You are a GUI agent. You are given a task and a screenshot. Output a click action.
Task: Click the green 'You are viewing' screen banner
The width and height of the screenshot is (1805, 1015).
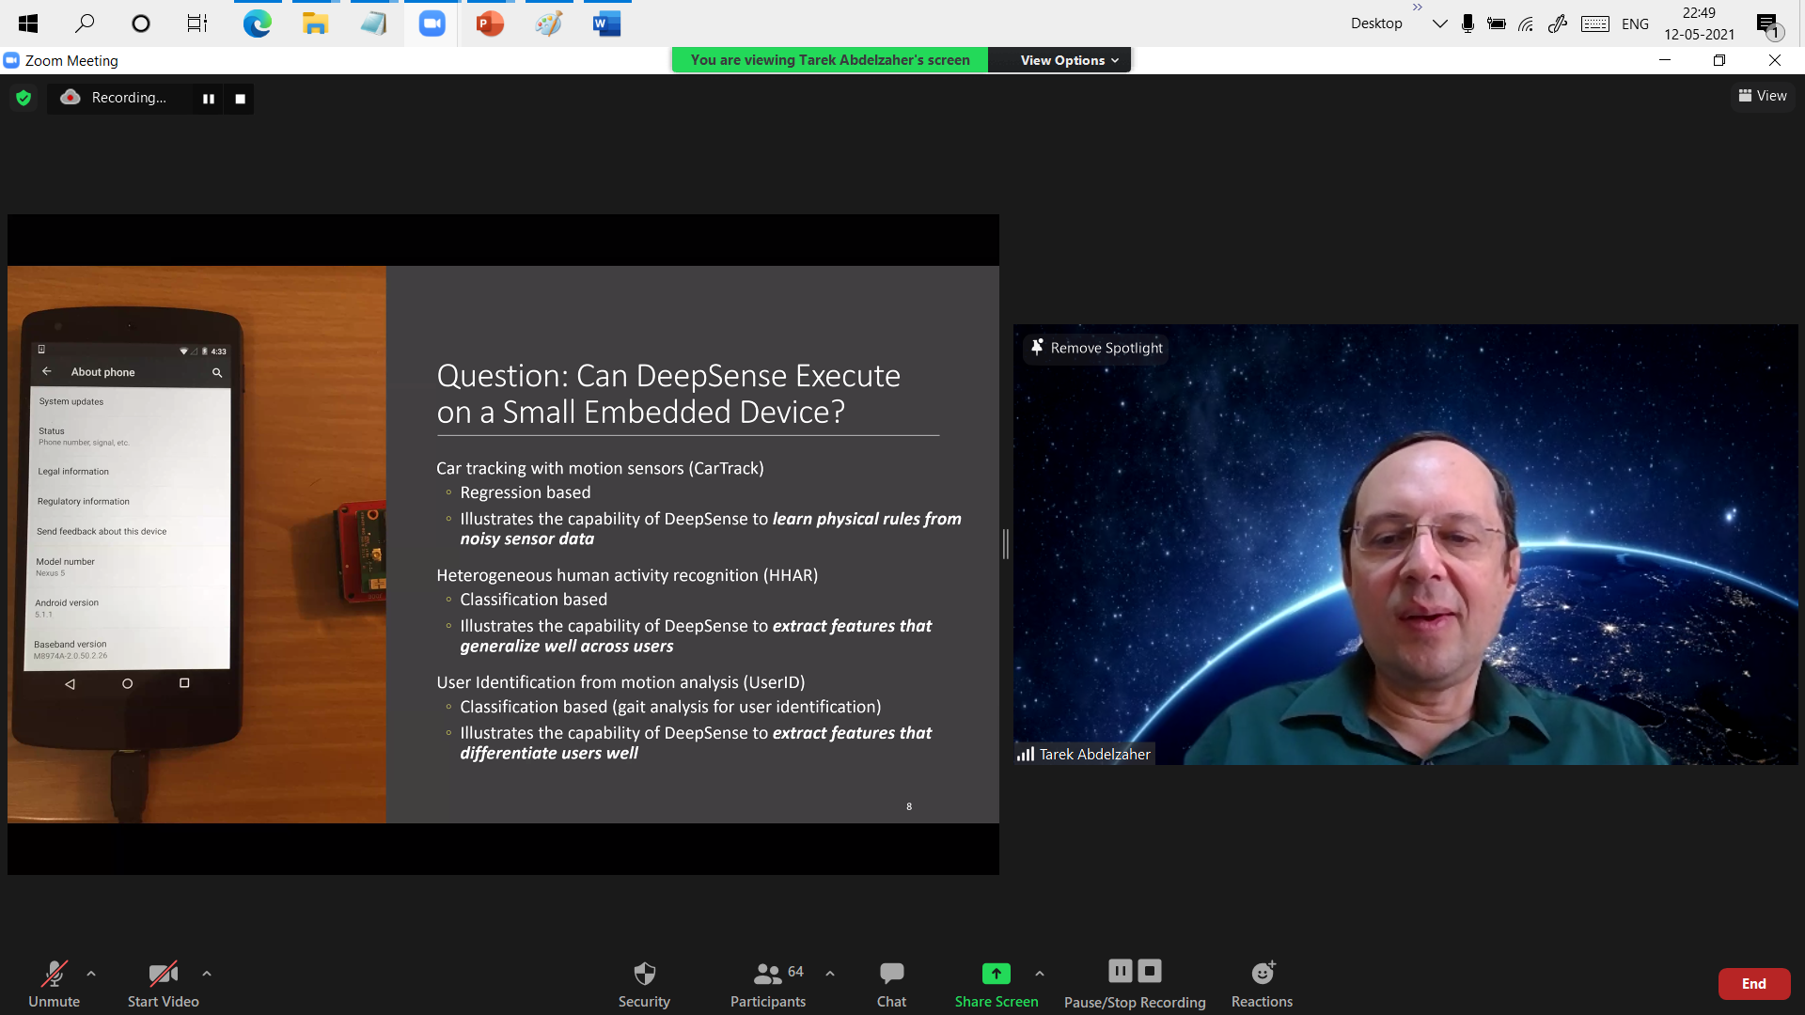click(x=830, y=60)
